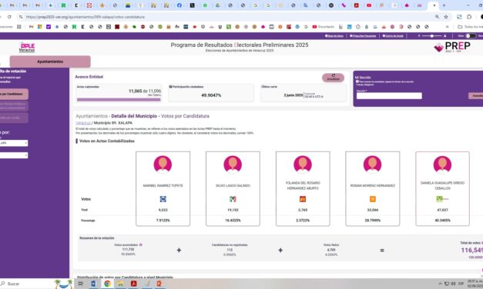Open File Explorer from taskbar
The width and height of the screenshot is (483, 289).
click(120, 284)
